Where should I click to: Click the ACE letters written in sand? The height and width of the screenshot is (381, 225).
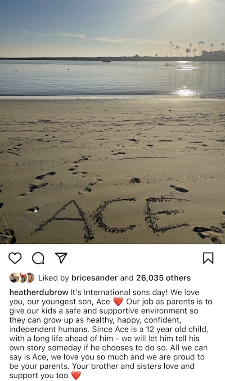coord(111,219)
